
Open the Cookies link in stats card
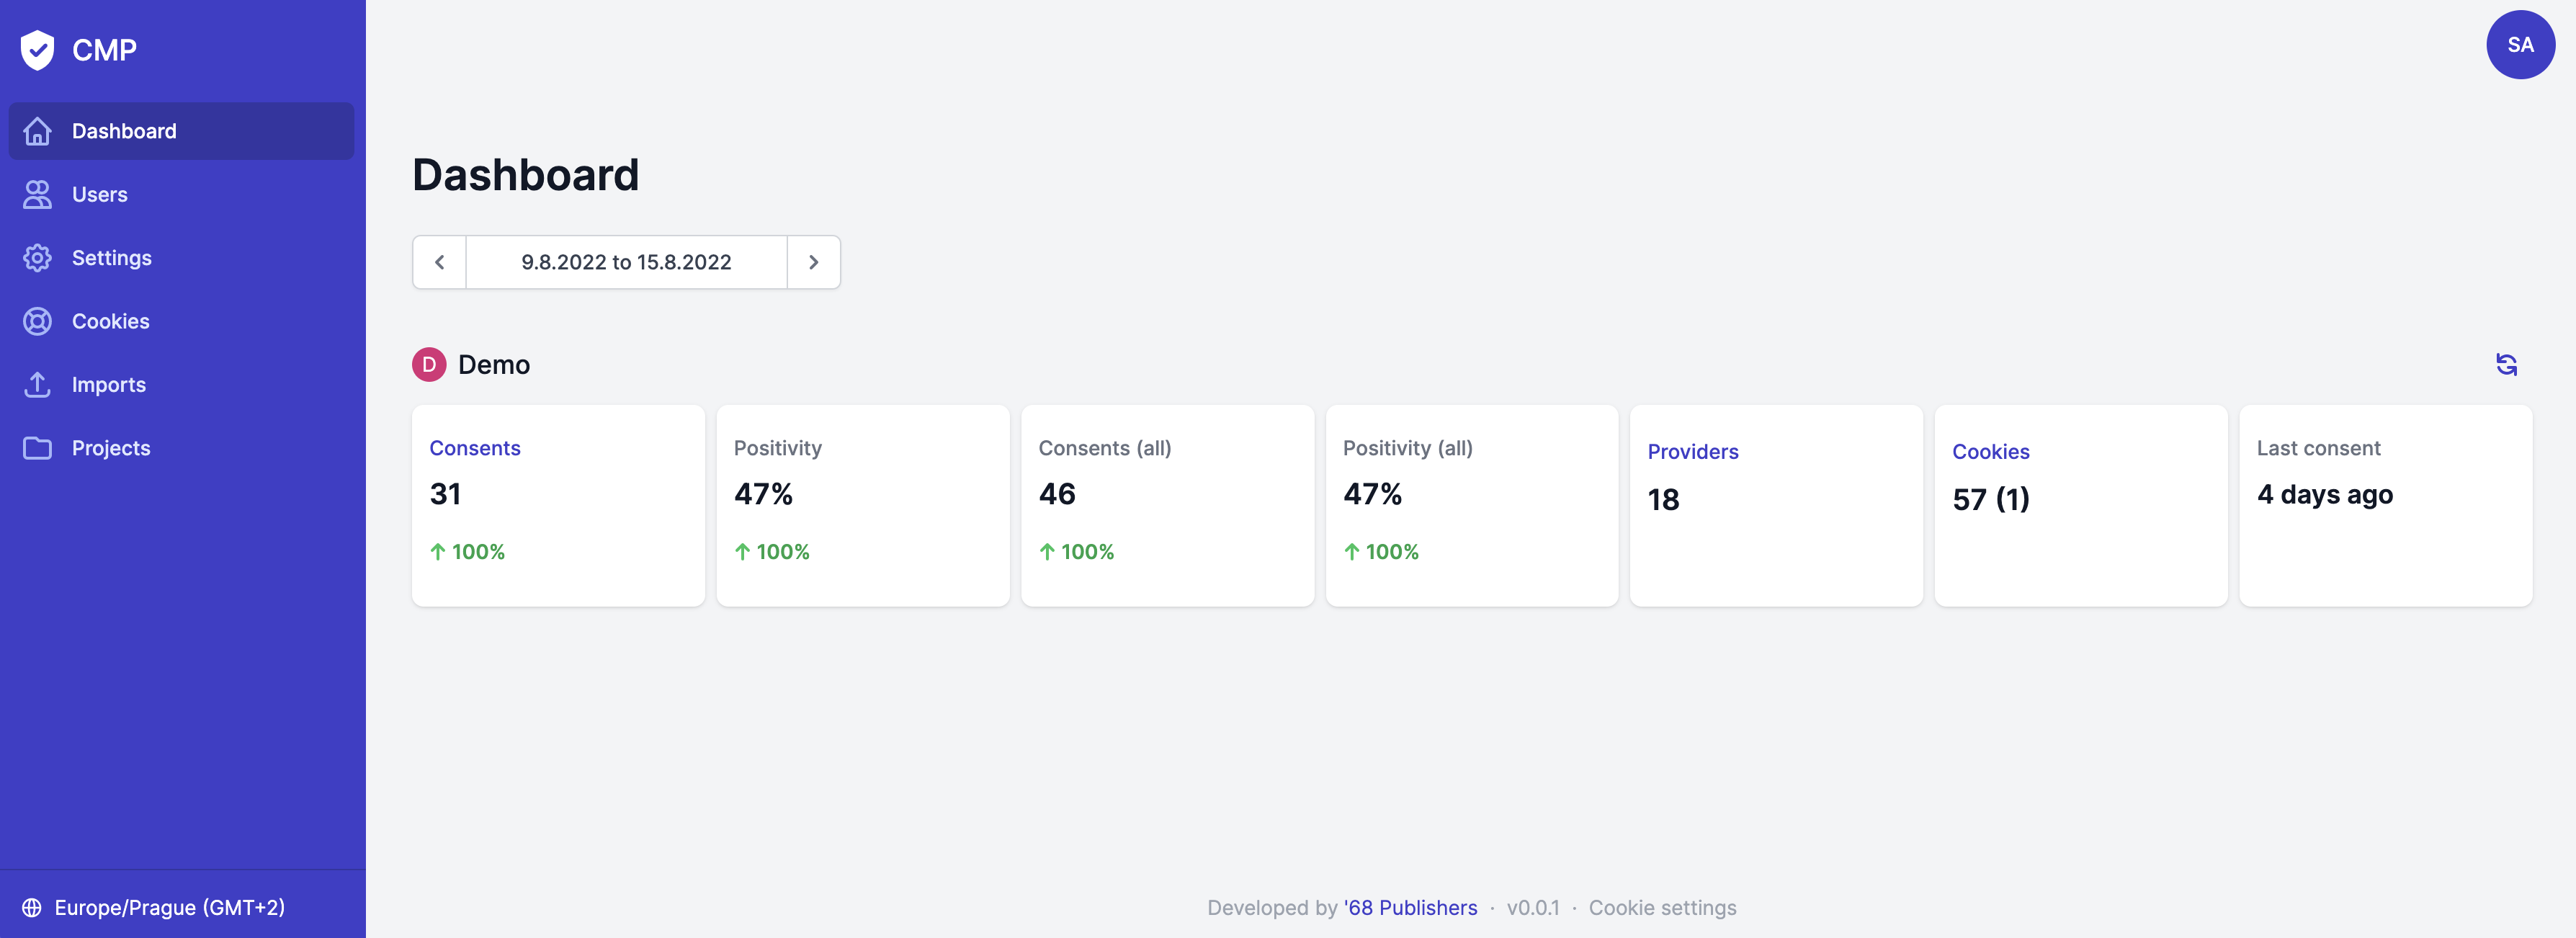pos(1990,451)
